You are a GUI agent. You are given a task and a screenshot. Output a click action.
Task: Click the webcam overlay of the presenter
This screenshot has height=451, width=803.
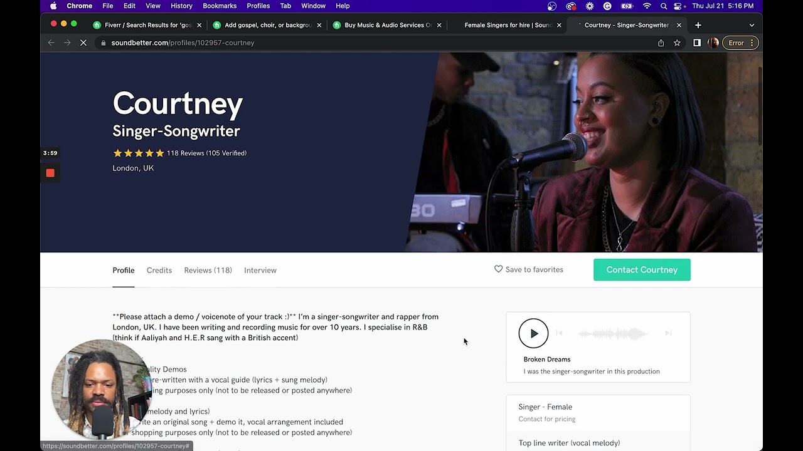click(100, 388)
